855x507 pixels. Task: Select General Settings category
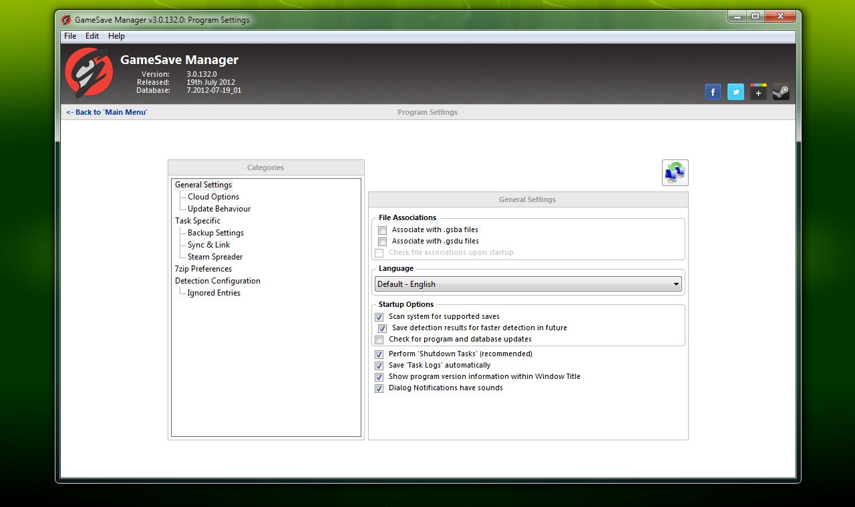coord(203,185)
